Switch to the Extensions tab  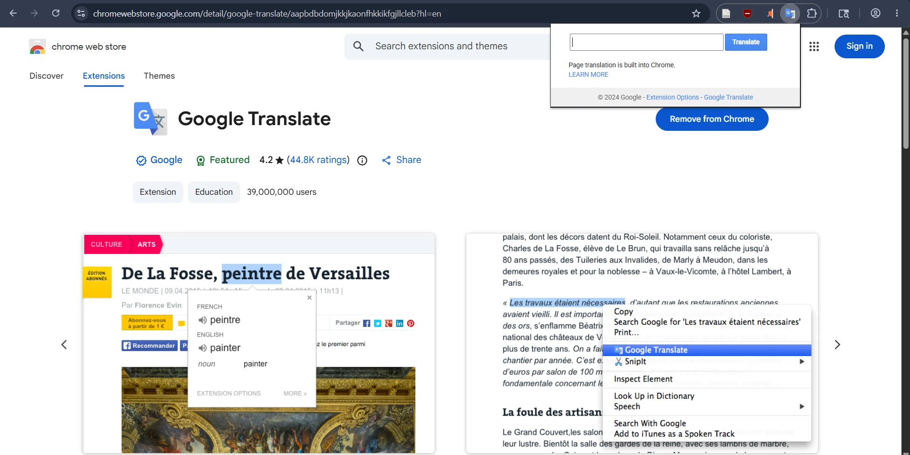(103, 76)
